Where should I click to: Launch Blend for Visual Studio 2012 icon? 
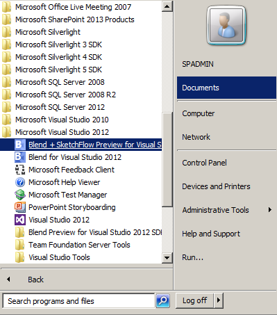19,157
